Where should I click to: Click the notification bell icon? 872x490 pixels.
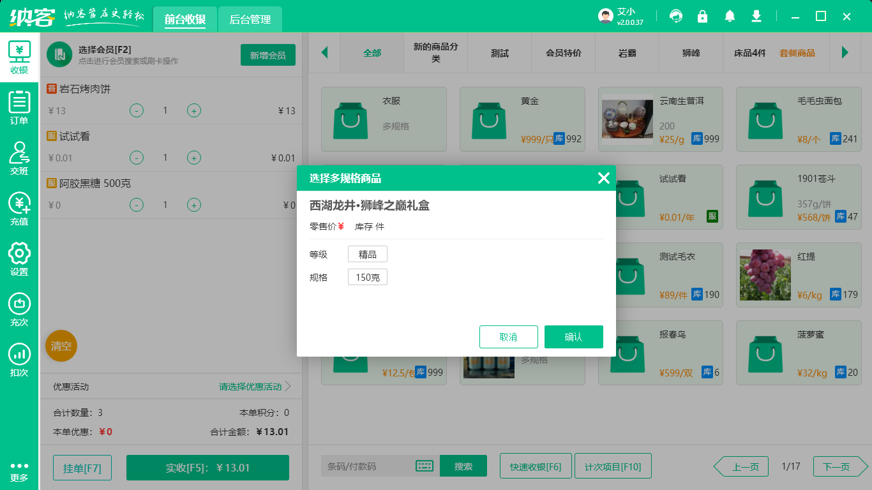[730, 16]
